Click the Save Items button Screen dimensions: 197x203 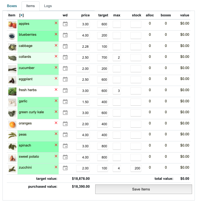coord(144,189)
